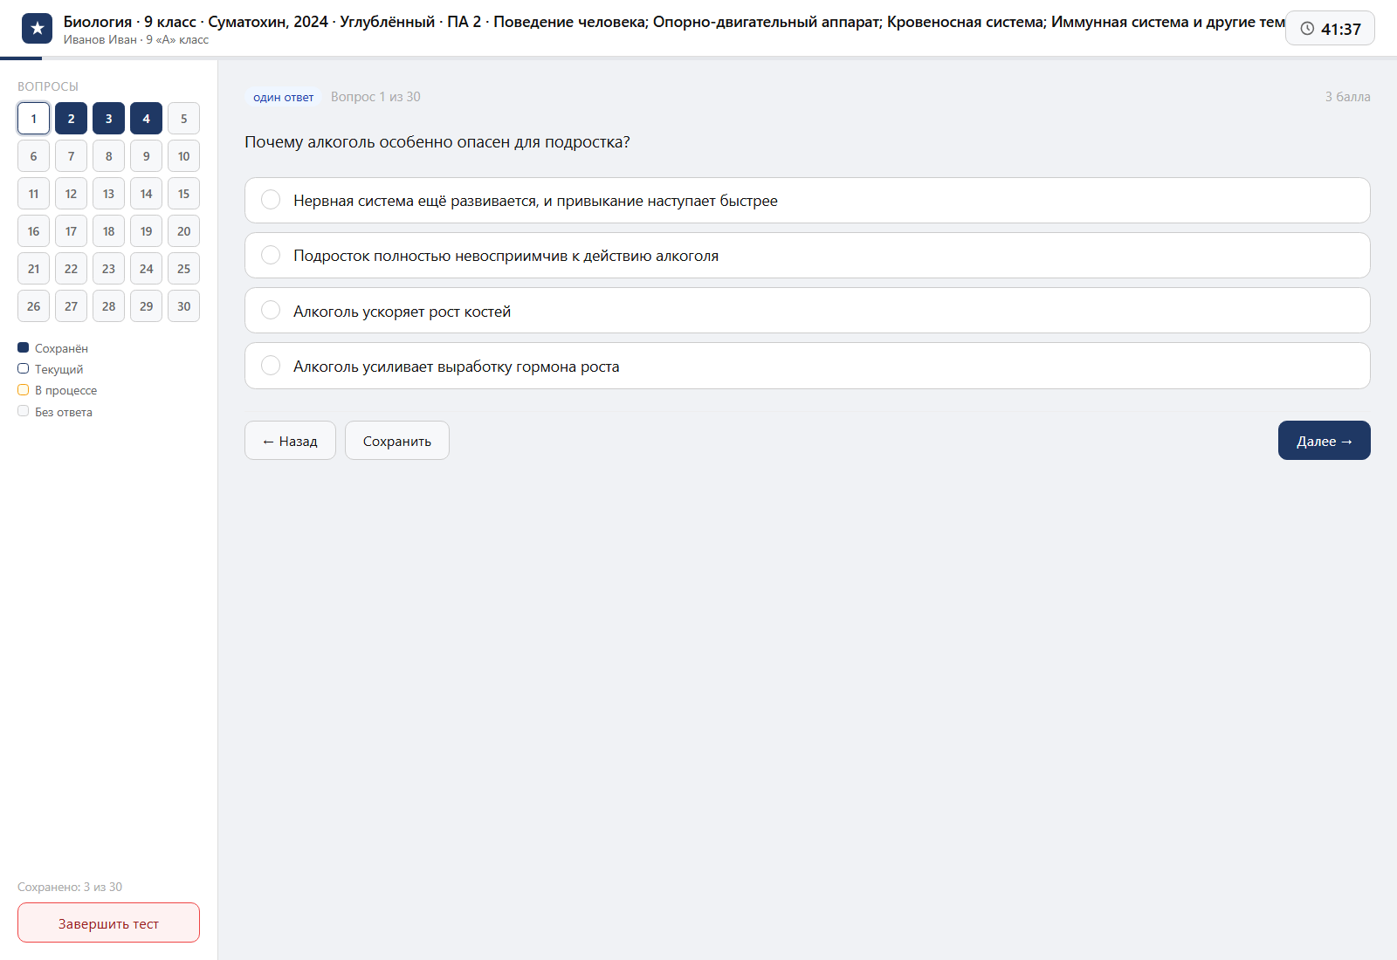Save the answer with Сохранить
Viewport: 1397px width, 960px height.
coord(397,441)
